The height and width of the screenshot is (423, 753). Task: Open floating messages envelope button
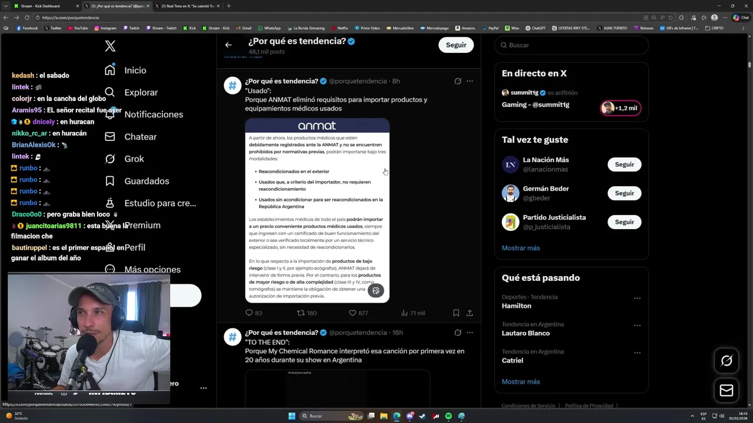727,391
